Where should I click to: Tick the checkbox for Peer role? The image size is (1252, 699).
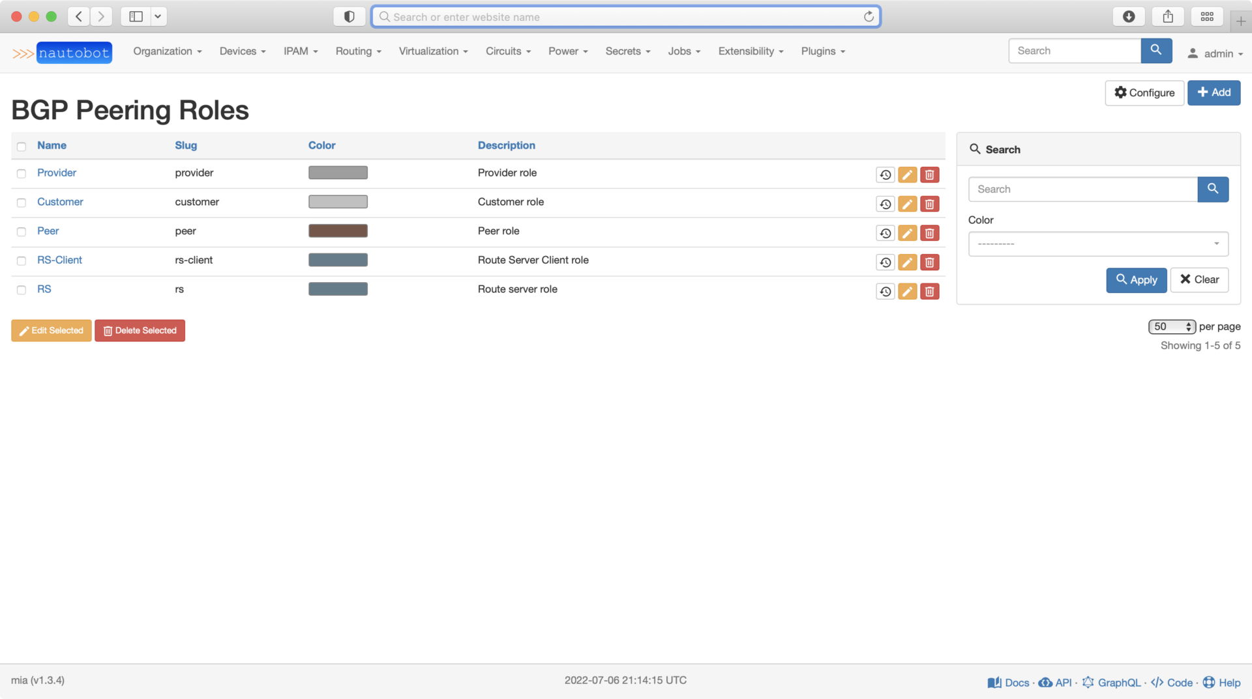click(x=22, y=232)
